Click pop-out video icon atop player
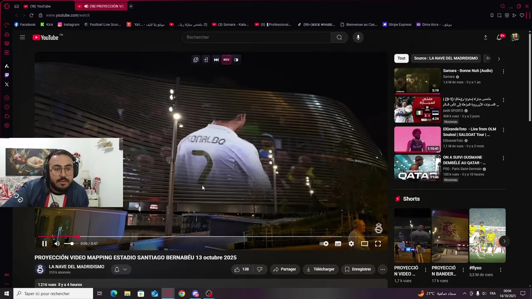This screenshot has height=299, width=532. (196, 60)
